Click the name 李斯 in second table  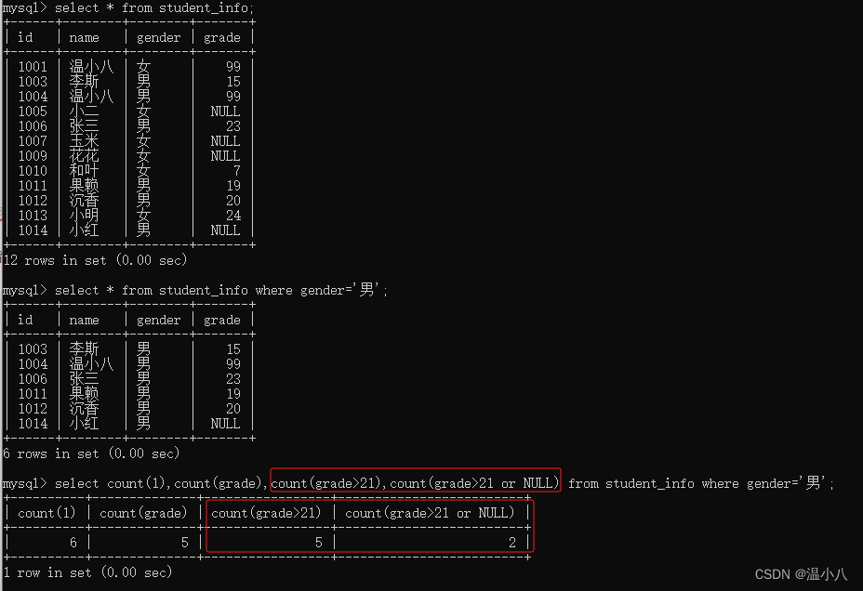click(x=85, y=349)
